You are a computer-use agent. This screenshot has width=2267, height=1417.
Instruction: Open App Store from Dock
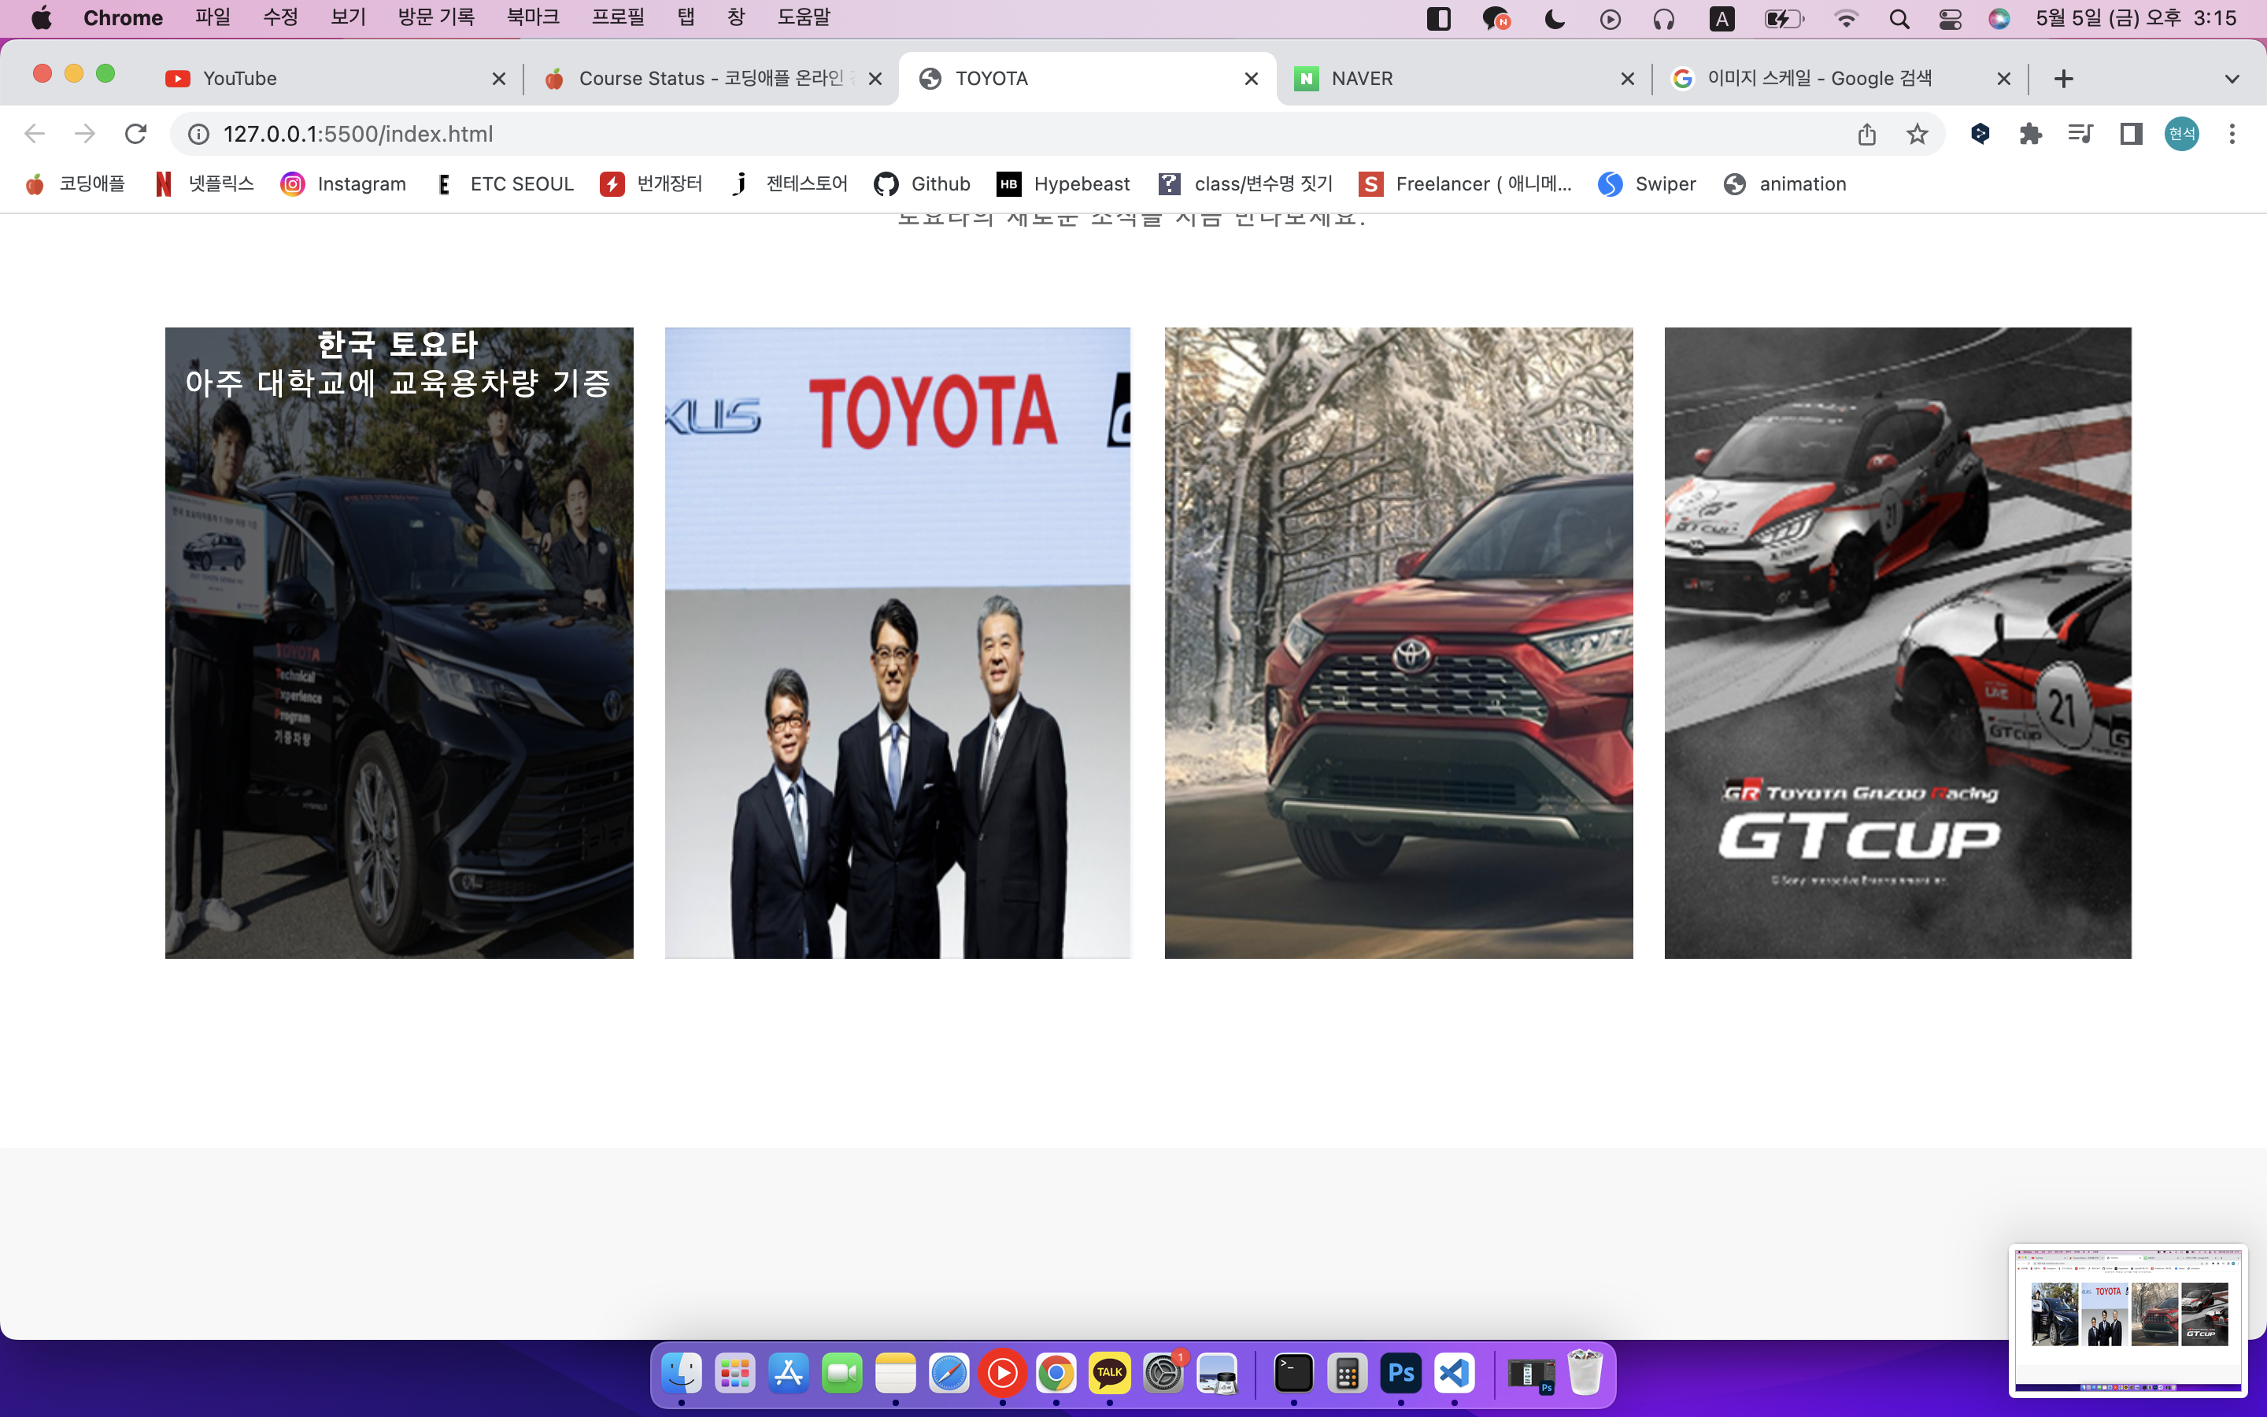point(789,1374)
